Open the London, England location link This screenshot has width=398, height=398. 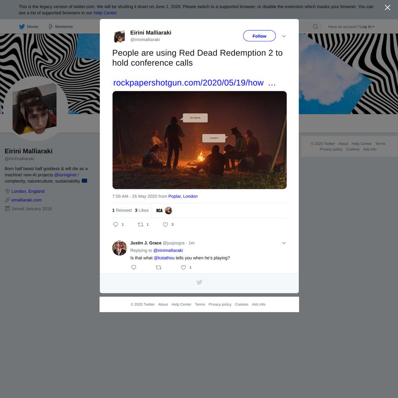(x=28, y=191)
